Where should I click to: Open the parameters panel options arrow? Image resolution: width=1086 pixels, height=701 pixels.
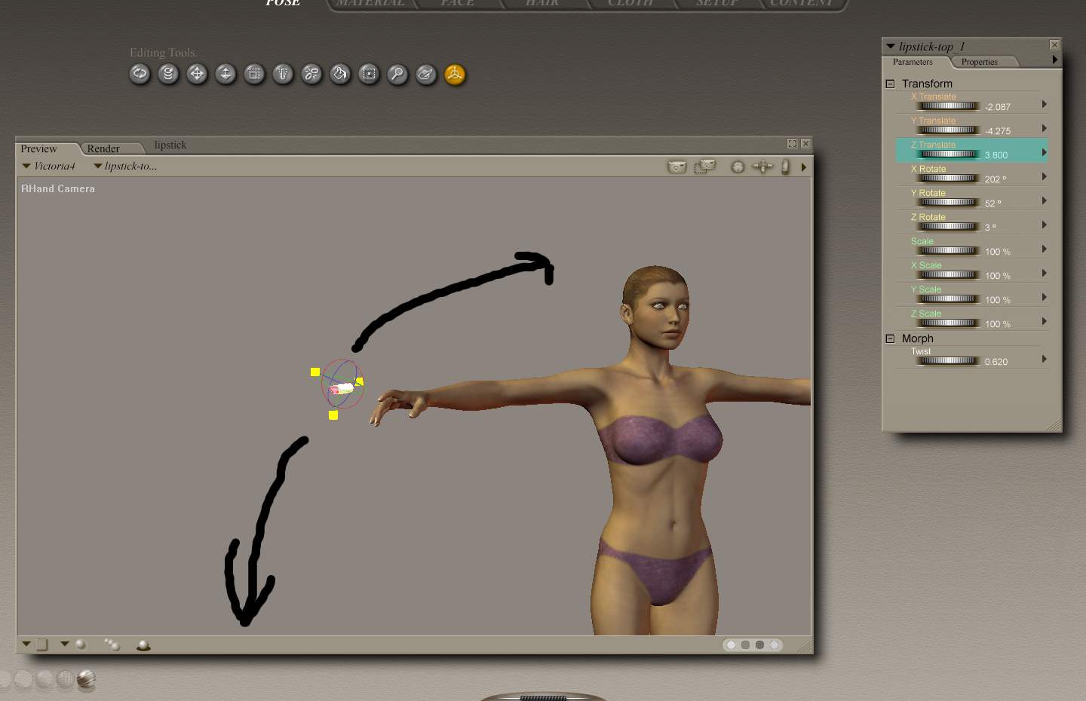pyautogui.click(x=1054, y=60)
